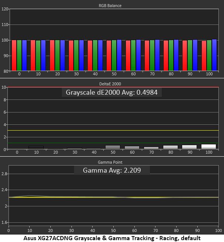This screenshot has width=224, height=242.
Task: Click the red bar at 0 in RGB Balance
Action: [x=14, y=55]
